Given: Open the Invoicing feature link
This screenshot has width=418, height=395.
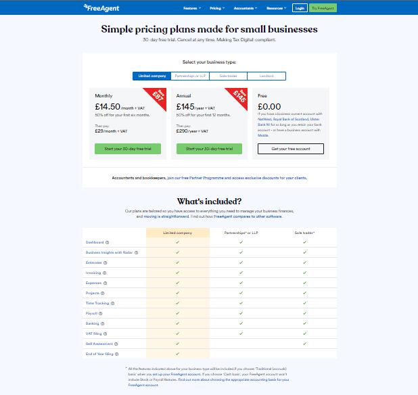Looking at the screenshot, I should (x=93, y=273).
